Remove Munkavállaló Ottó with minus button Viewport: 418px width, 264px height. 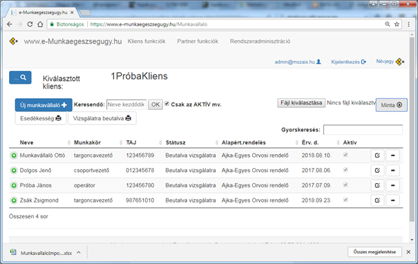point(392,155)
